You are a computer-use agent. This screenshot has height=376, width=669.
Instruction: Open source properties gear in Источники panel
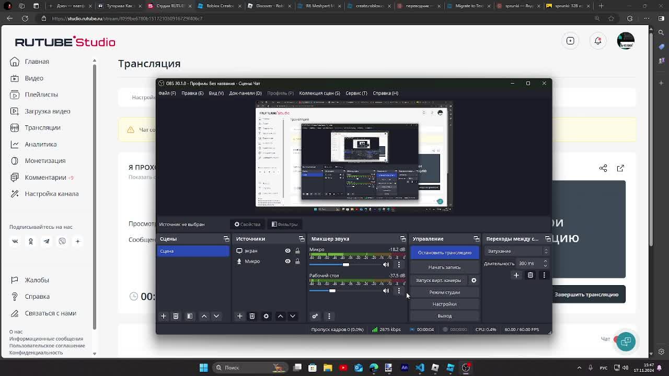click(x=266, y=316)
